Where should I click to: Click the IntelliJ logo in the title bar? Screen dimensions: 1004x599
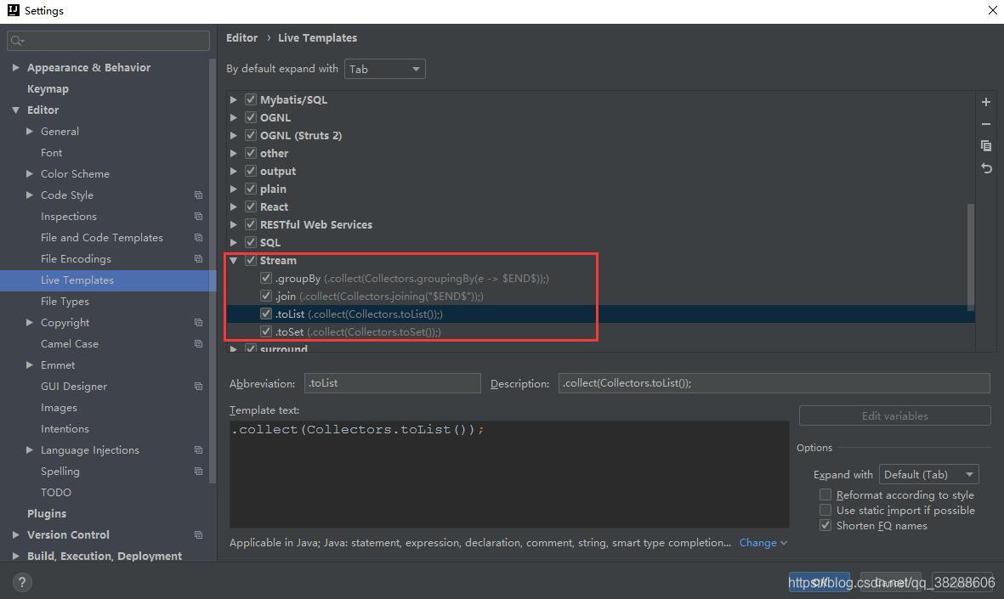click(12, 10)
